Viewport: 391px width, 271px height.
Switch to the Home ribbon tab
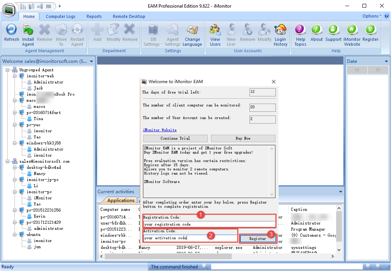pos(29,16)
